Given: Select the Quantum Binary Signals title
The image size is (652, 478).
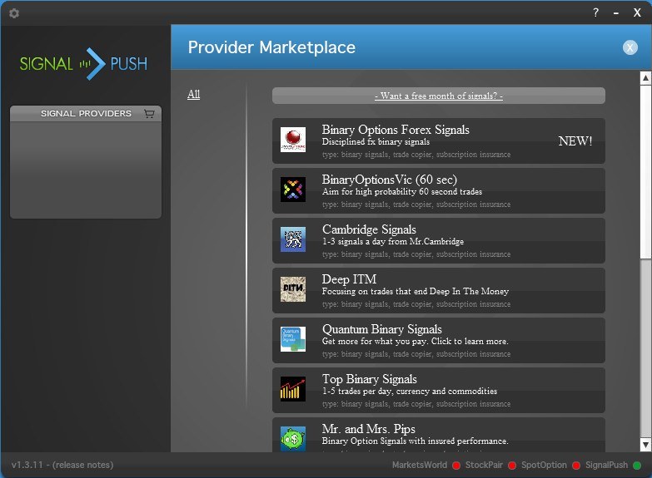Looking at the screenshot, I should tap(381, 329).
